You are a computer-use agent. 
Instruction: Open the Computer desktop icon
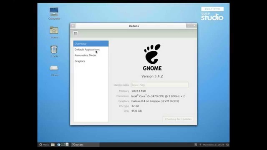[54, 13]
